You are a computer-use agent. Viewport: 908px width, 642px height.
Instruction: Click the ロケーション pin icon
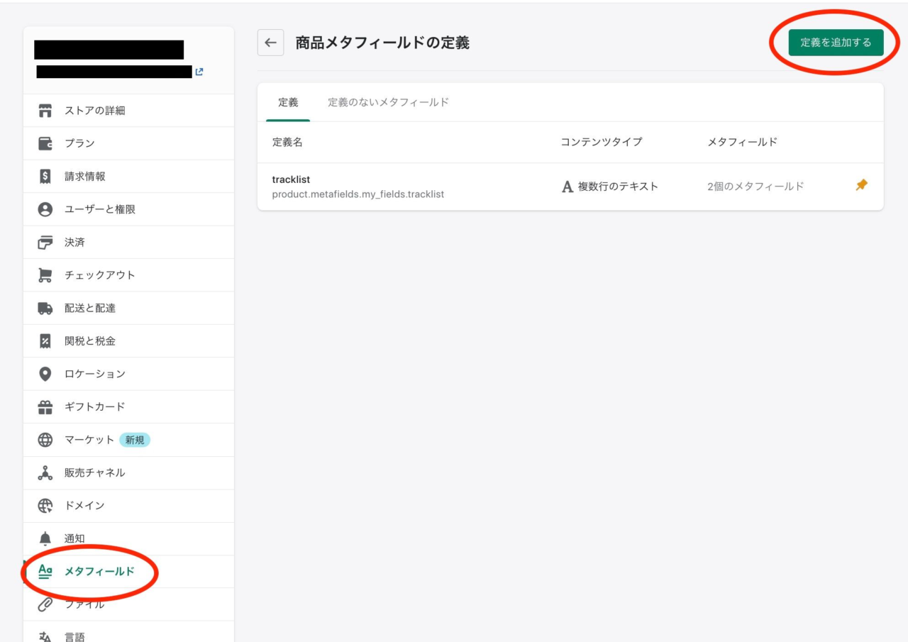click(x=45, y=374)
